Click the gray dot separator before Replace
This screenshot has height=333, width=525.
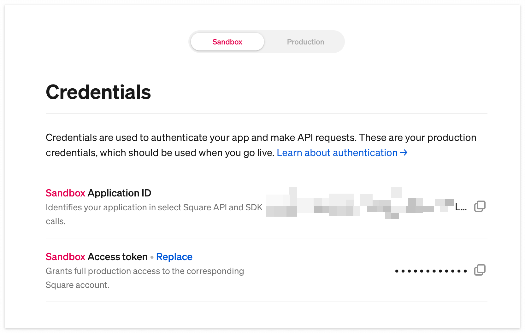[x=152, y=257]
